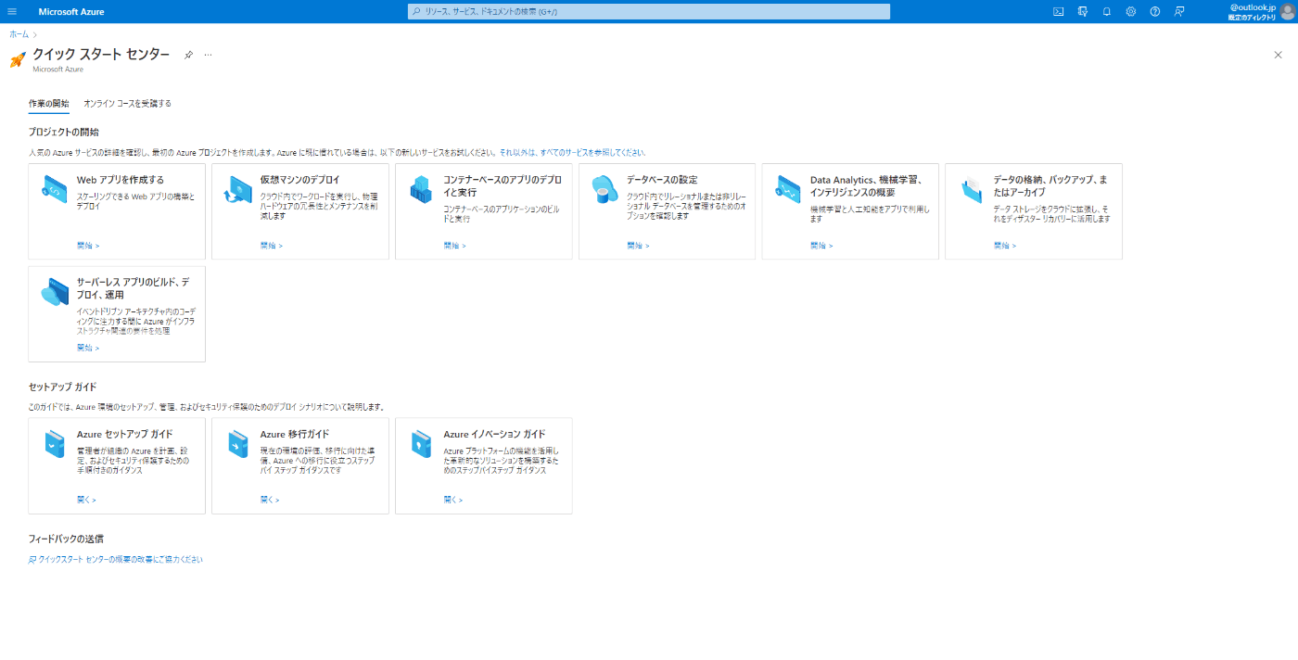Click 開始 under Web アプリを作成する

[x=88, y=246]
